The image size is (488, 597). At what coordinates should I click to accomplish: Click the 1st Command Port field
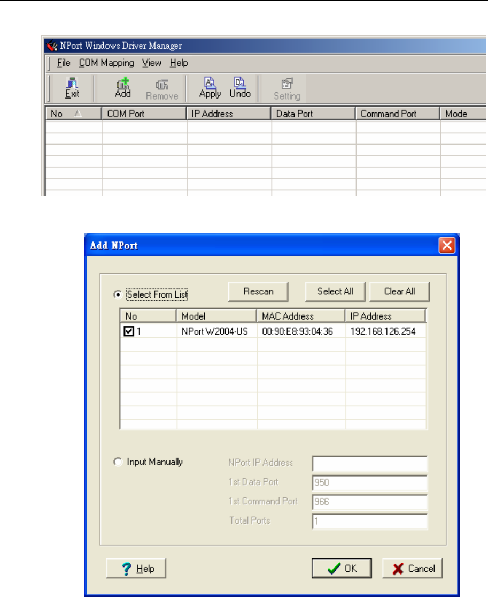(370, 502)
